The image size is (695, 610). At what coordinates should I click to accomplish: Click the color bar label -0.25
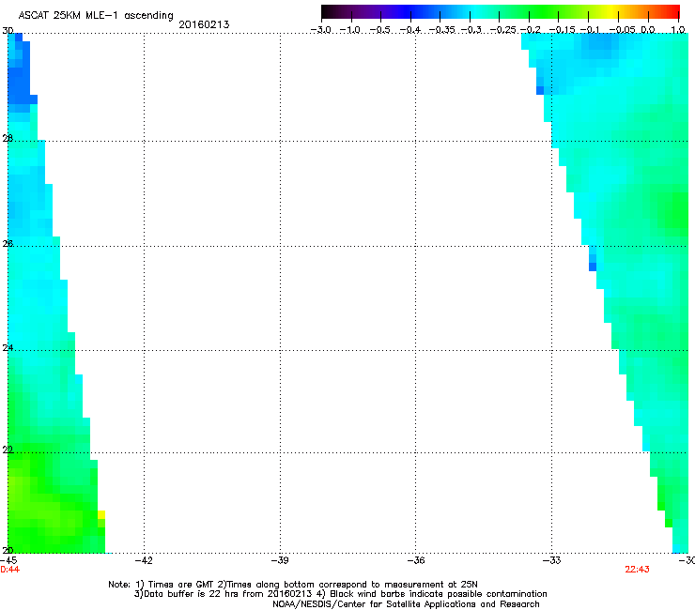(503, 30)
